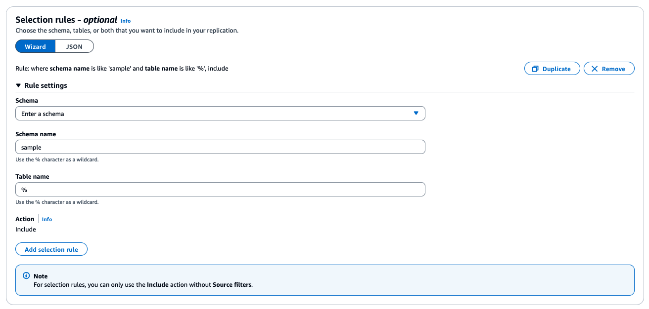Click the X icon on the Remove button
649x309 pixels.
pyautogui.click(x=595, y=69)
